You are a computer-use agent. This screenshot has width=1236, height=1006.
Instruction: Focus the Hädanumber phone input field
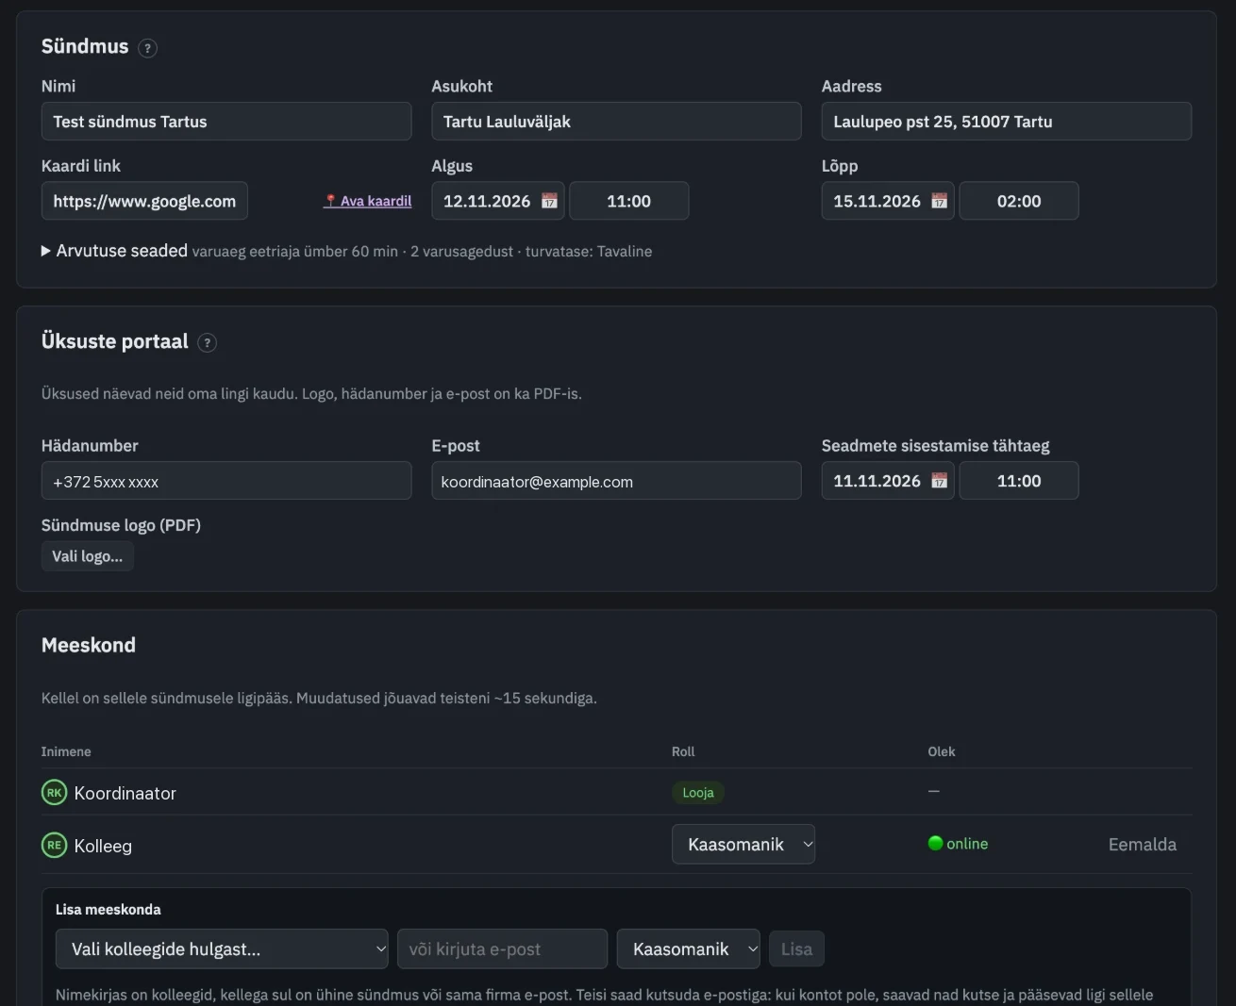tap(226, 481)
